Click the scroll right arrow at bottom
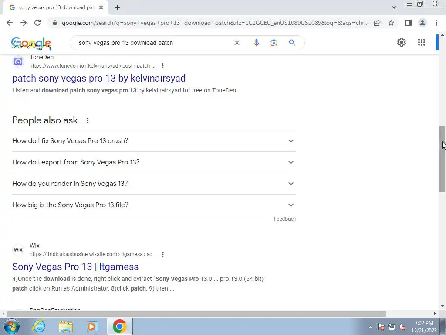Image resolution: width=446 pixels, height=335 pixels. coord(435,314)
